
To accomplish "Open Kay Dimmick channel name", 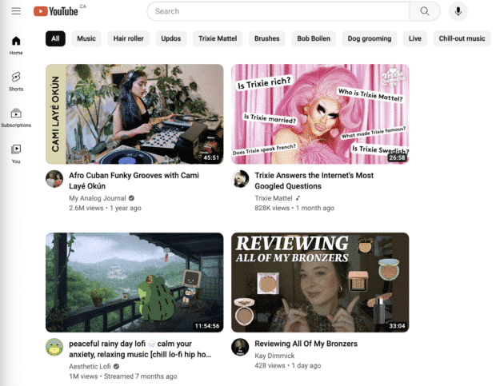I will (x=274, y=356).
